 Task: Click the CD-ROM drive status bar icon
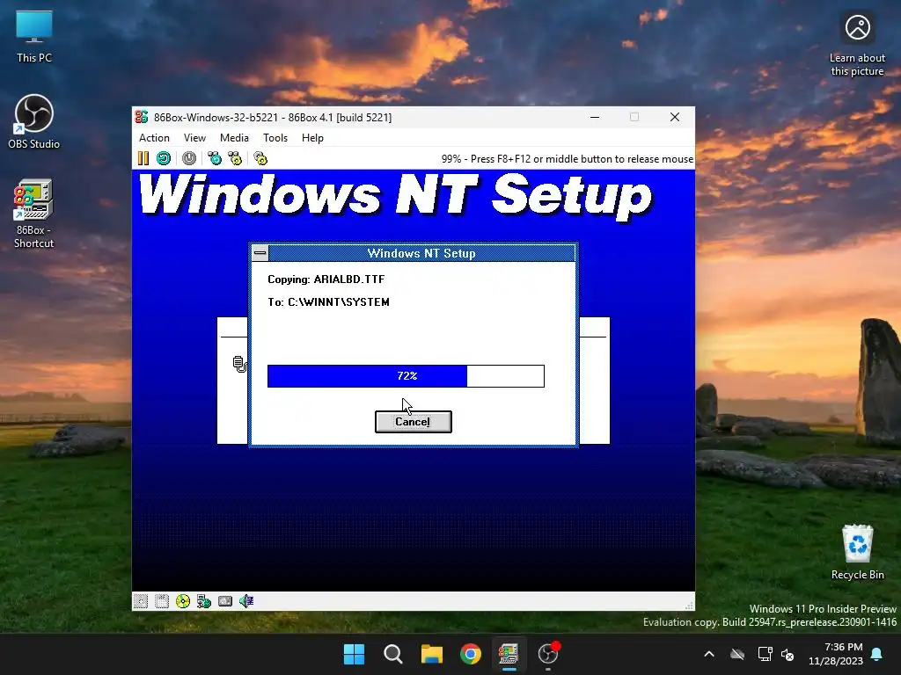tap(183, 601)
